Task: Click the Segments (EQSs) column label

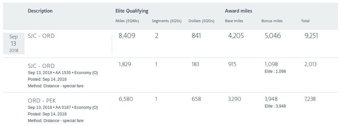Action: (x=167, y=21)
